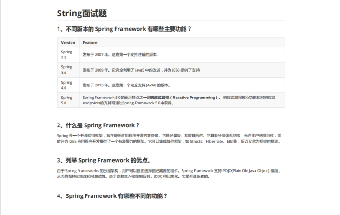Click the title "String面试题"
This screenshot has width=340, height=215.
coord(82,13)
